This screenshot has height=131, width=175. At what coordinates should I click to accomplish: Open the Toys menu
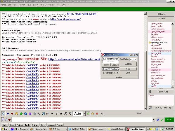coord(29,5)
